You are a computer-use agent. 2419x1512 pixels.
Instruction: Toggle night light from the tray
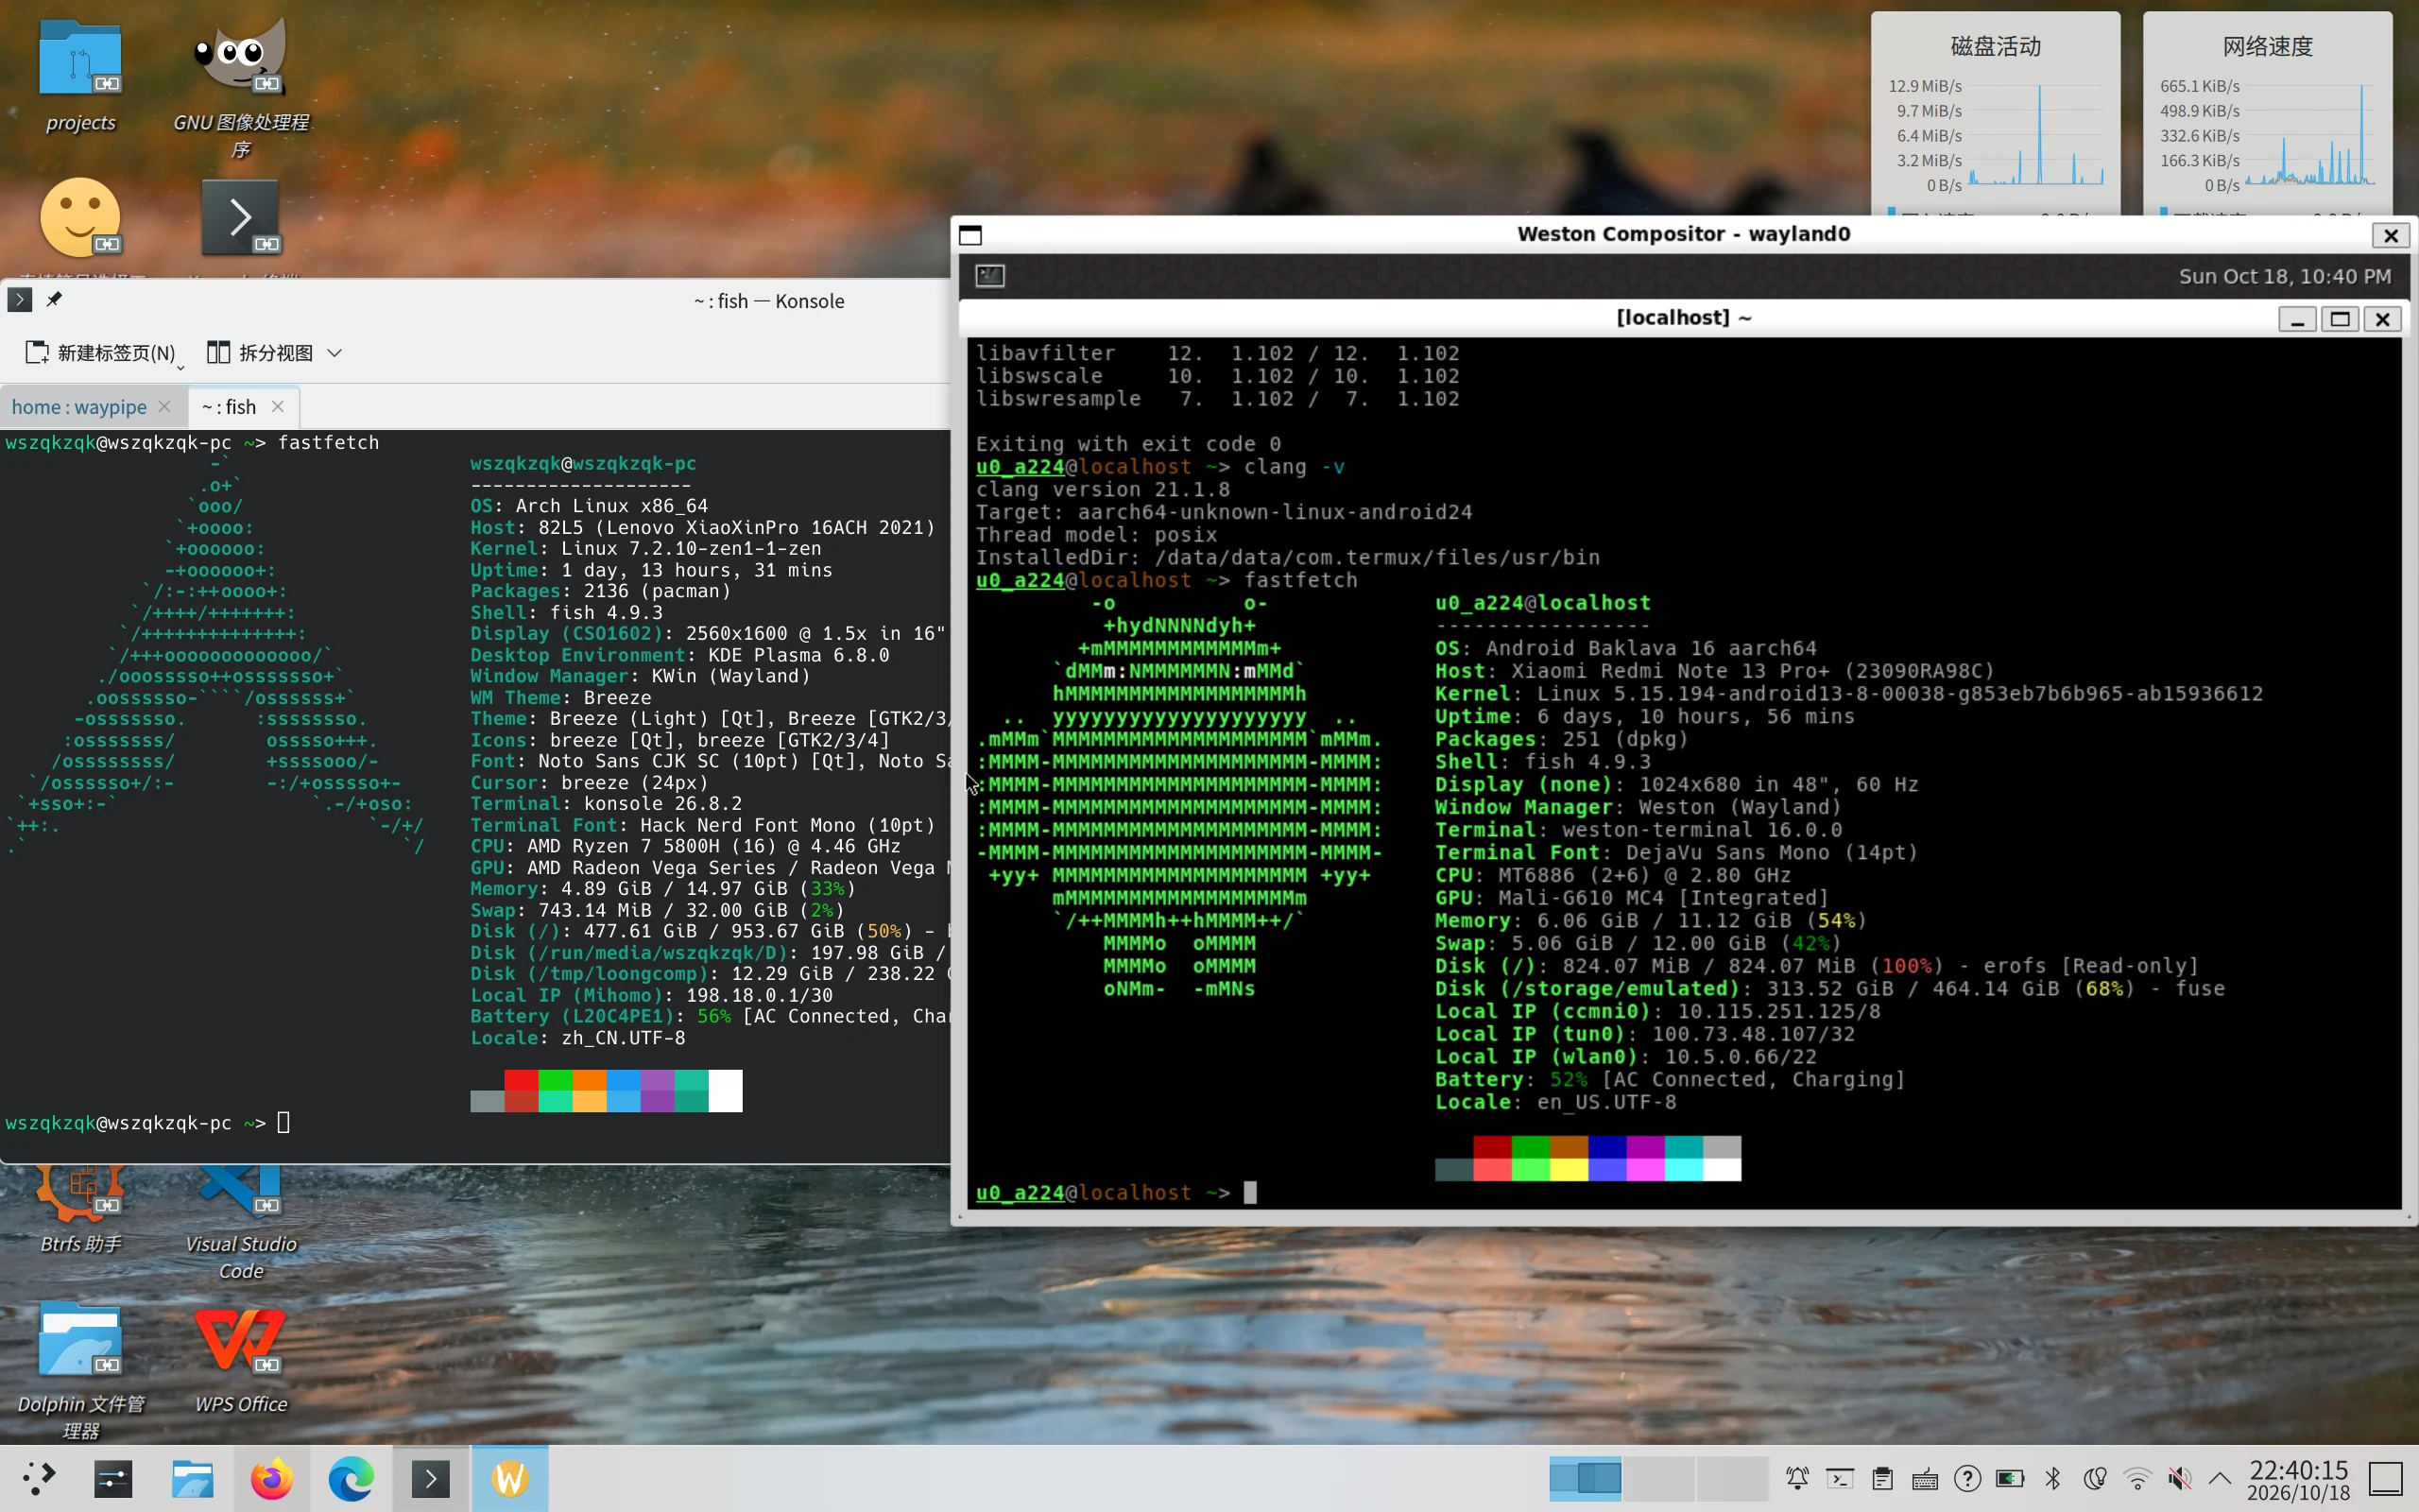click(x=2095, y=1478)
